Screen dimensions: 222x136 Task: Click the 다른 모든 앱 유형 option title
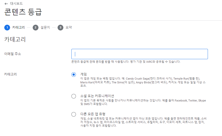93,114
